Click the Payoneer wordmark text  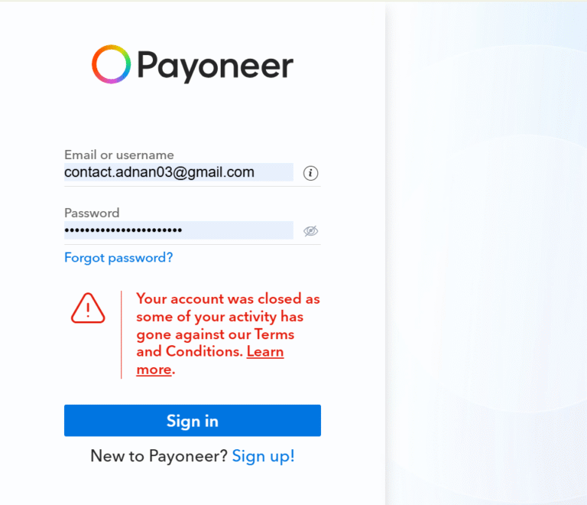coord(216,67)
